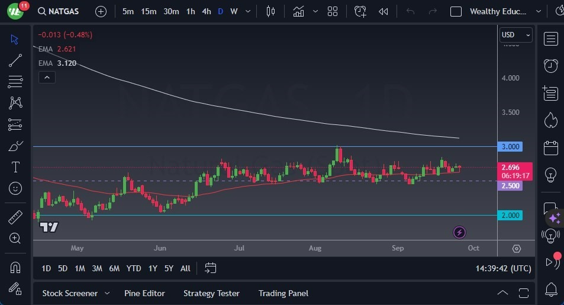564x305 pixels.
Task: Open the Indicators menu icon
Action: pyautogui.click(x=299, y=11)
